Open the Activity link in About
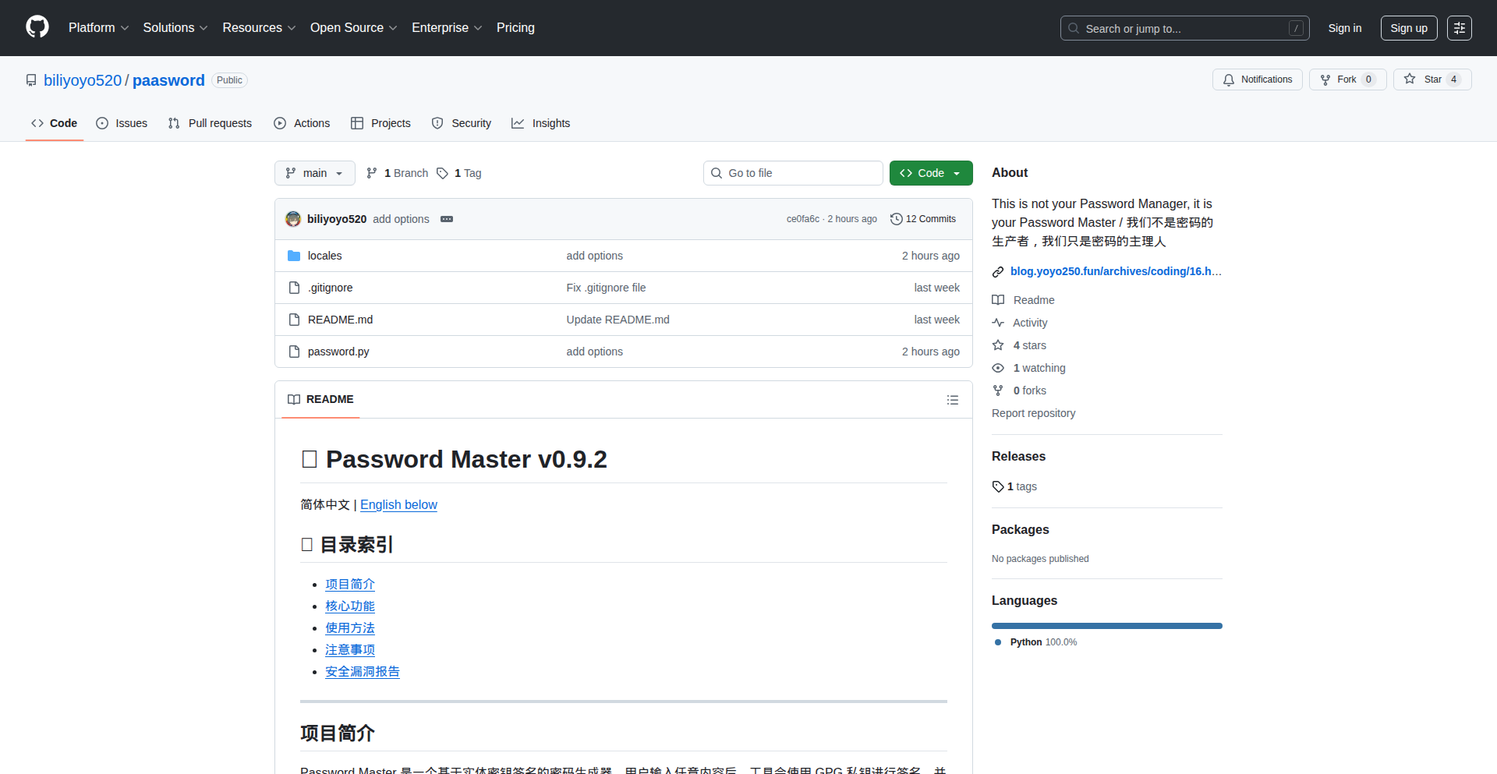 point(1020,323)
